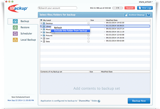This screenshot has height=109, width=160.
Task: Click the Music folder icon
Action: tap(44, 29)
